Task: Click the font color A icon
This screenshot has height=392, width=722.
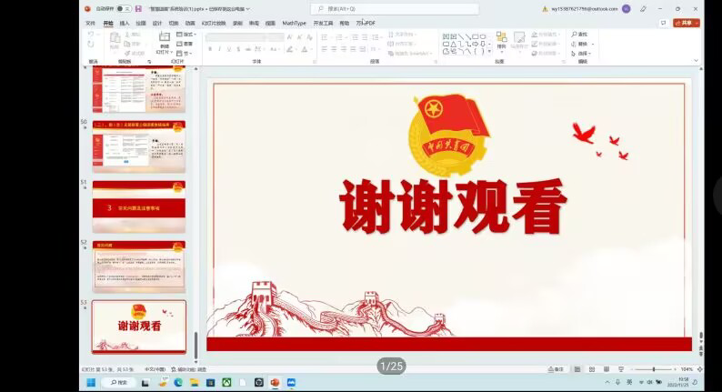Action: (x=305, y=49)
